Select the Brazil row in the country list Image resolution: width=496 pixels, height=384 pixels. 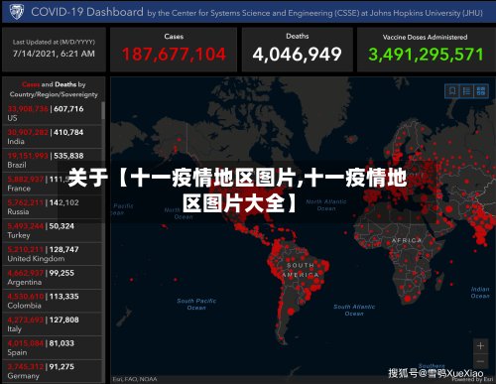53,160
